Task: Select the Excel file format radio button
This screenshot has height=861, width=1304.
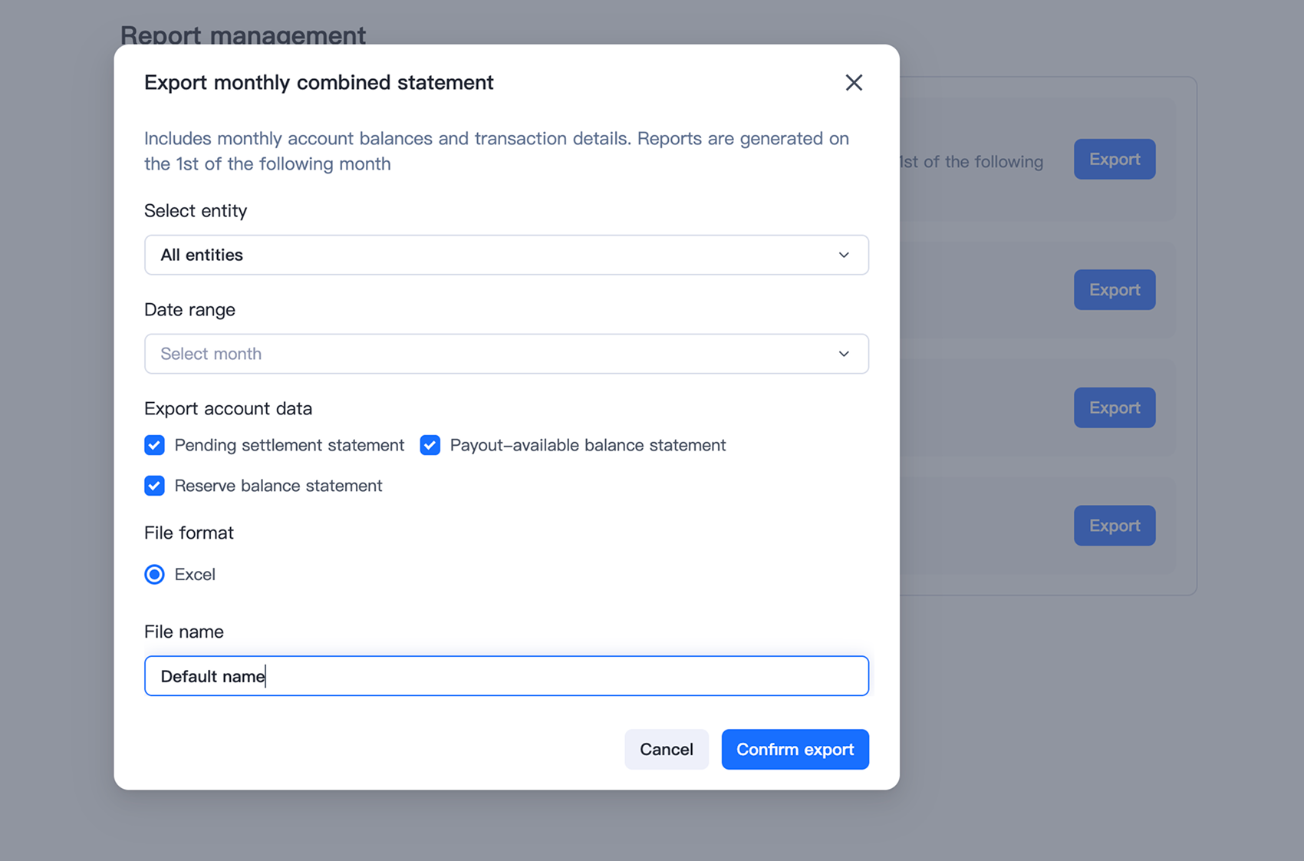Action: [154, 574]
